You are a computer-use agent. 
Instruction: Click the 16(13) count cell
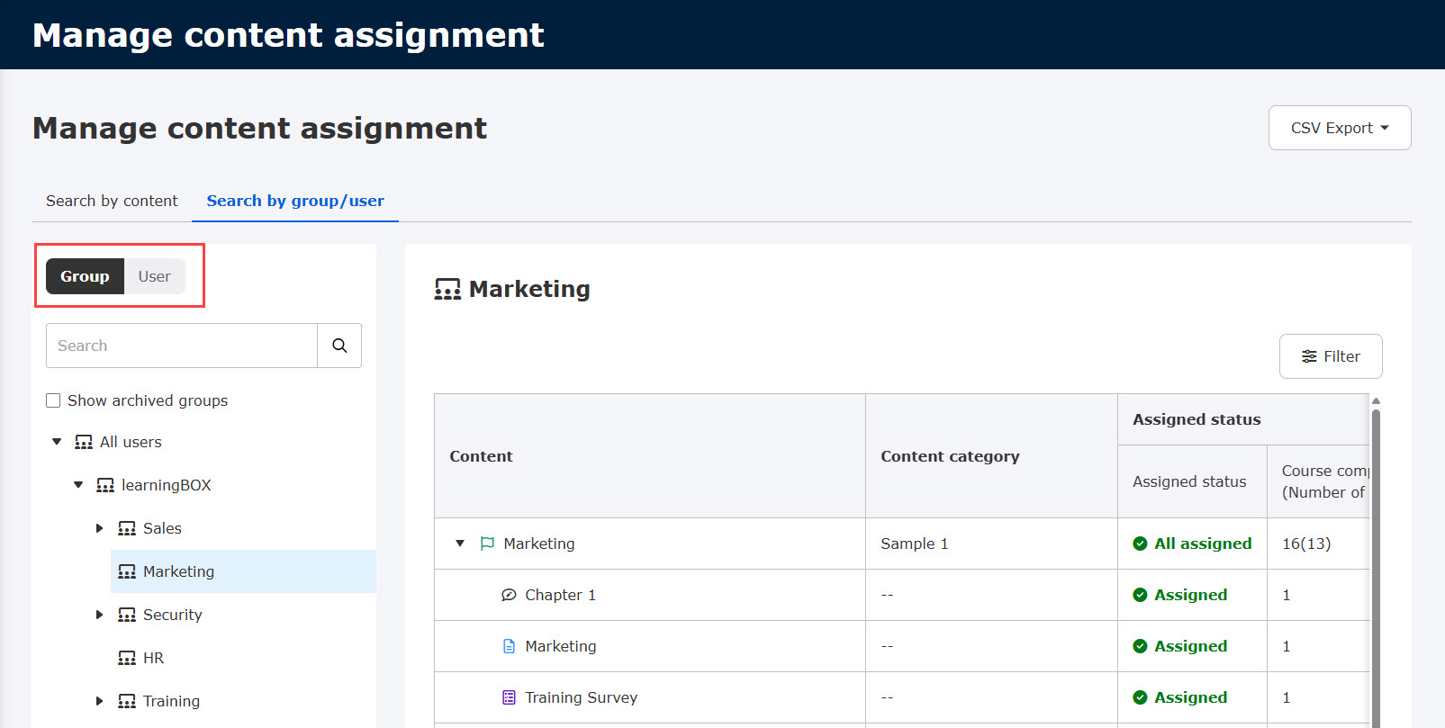point(1318,544)
